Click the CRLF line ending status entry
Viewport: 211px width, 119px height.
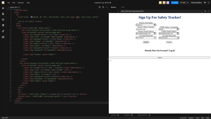point(203,118)
